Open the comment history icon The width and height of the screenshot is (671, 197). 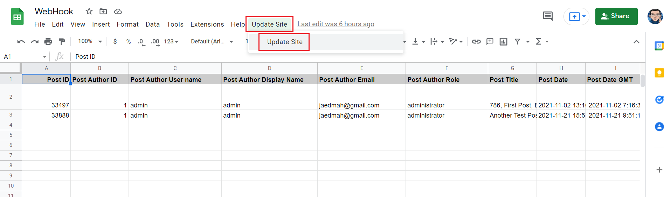[548, 16]
